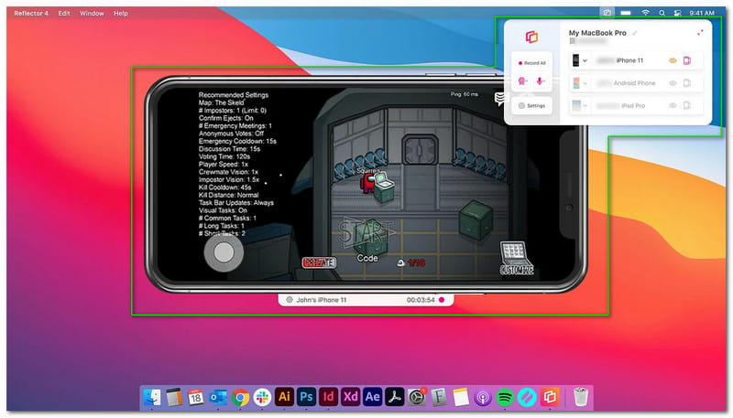Viewport: 733px width, 418px height.
Task: Click the pencil icon beside My MacBook Pro
Action: [635, 33]
